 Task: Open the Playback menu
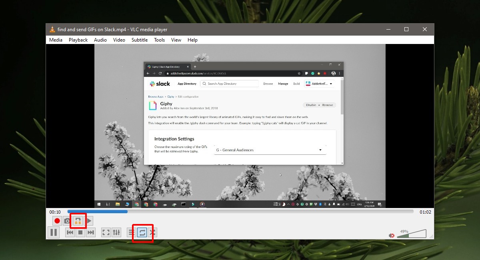(x=78, y=40)
